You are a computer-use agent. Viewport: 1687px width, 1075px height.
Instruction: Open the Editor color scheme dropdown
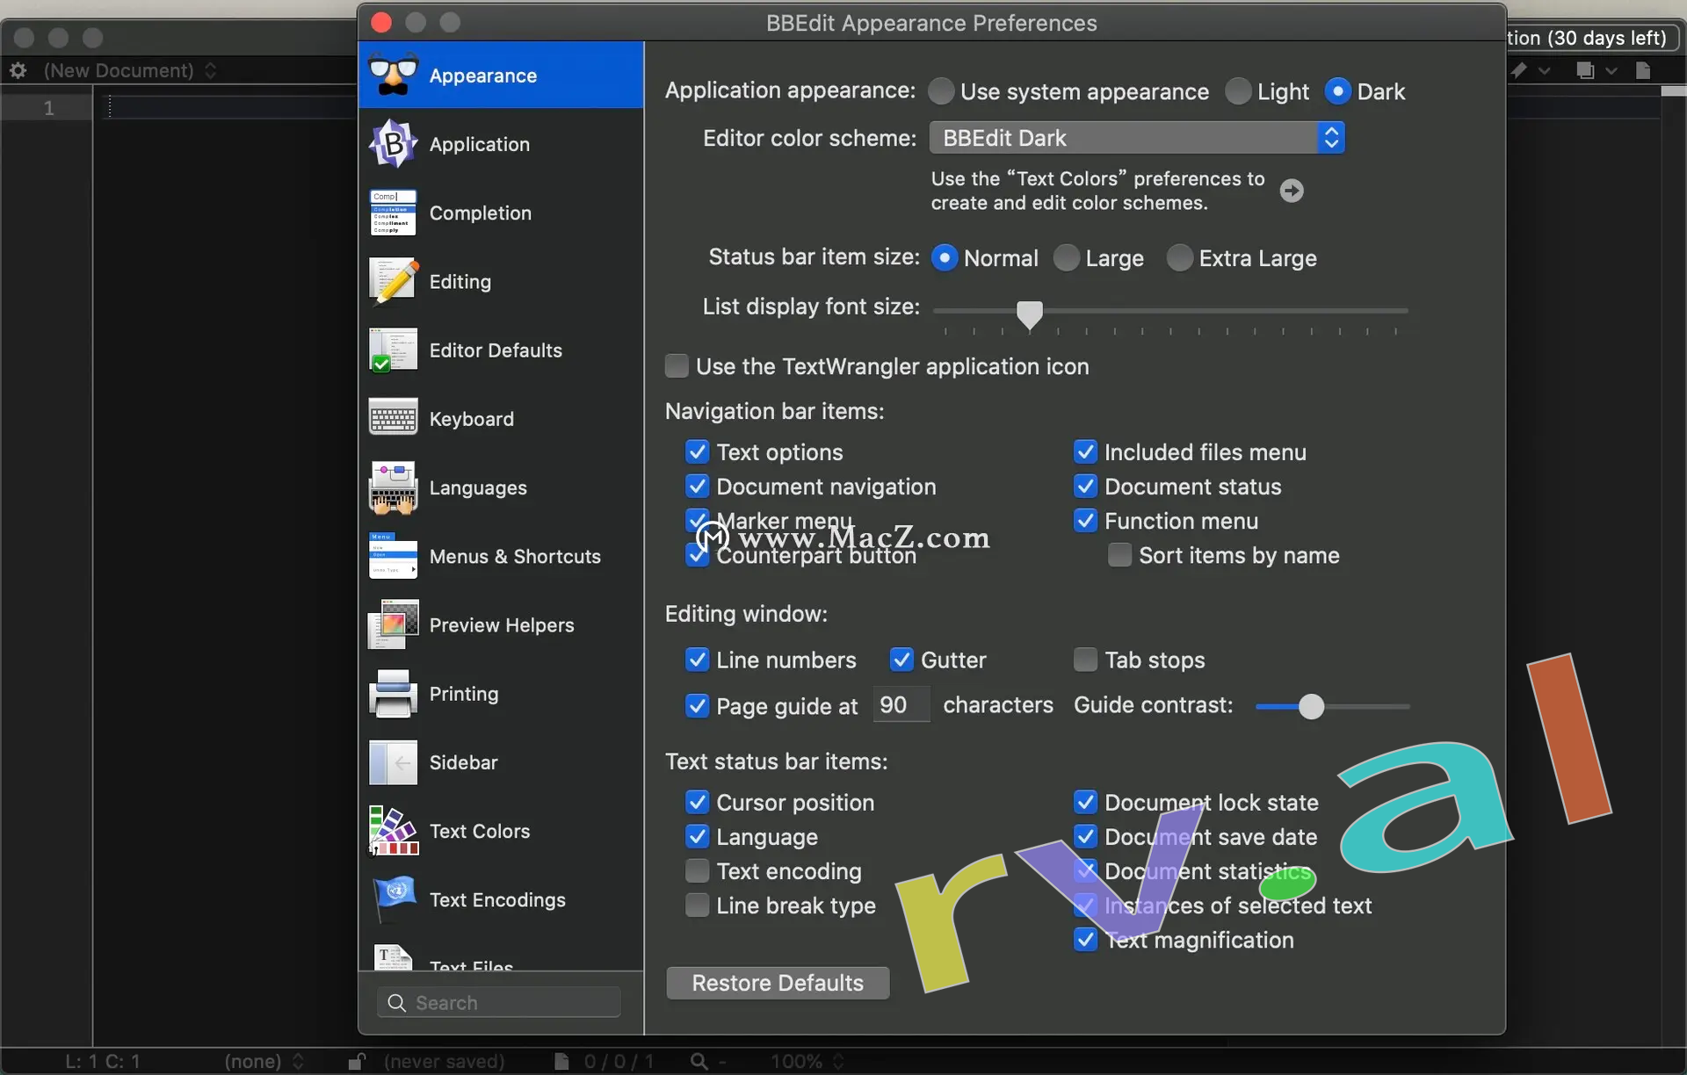[1137, 138]
